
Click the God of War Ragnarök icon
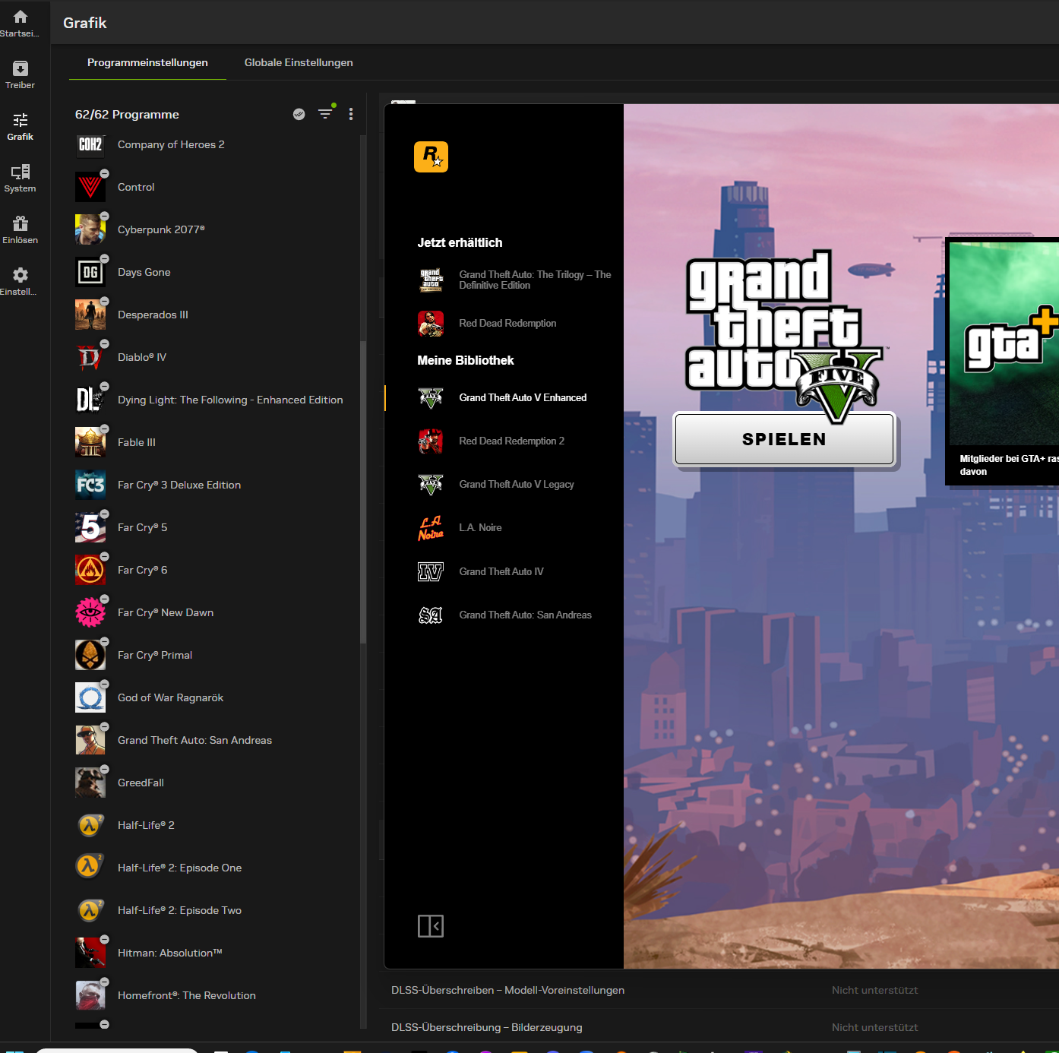pyautogui.click(x=90, y=697)
